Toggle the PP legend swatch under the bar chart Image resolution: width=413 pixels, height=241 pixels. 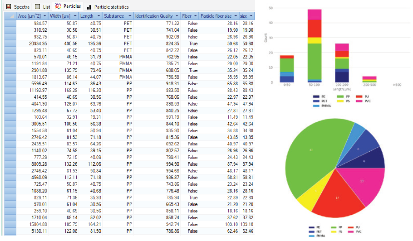pyautogui.click(x=340, y=96)
